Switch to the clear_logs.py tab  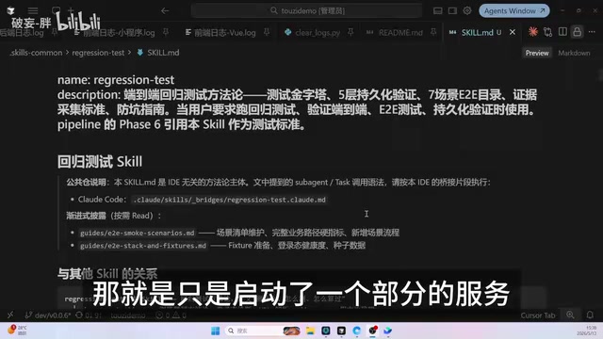pos(313,33)
